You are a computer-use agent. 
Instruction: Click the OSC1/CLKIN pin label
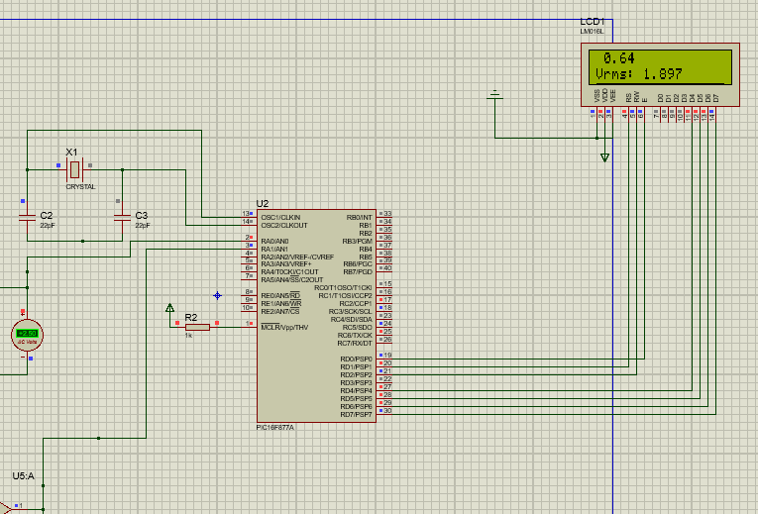(280, 218)
